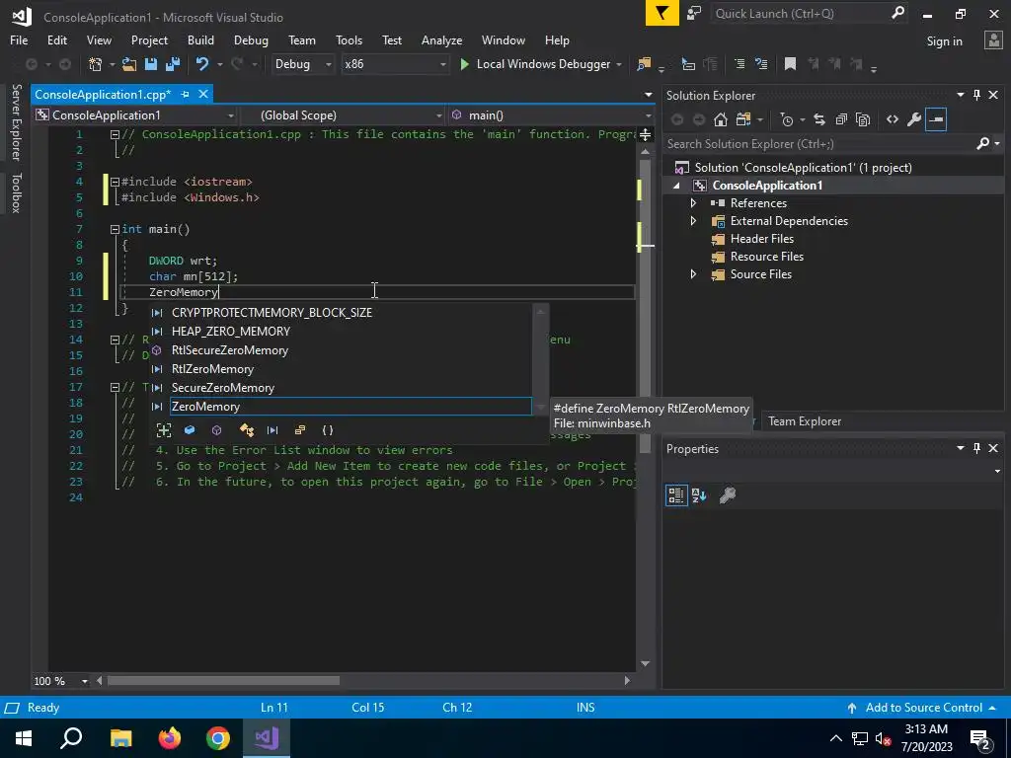
Task: Start the Local Windows Debugger
Action: click(535, 64)
